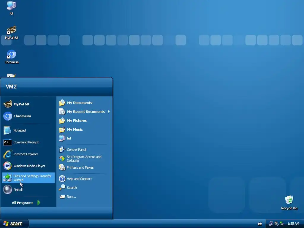The width and height of the screenshot is (304, 228).
Task: Open MyPal 68 from Start menu
Action: click(x=28, y=104)
